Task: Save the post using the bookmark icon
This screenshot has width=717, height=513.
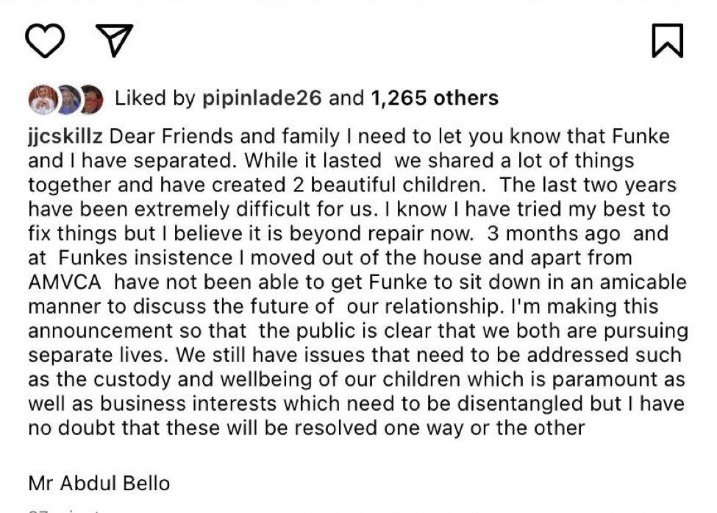Action: pos(668,40)
